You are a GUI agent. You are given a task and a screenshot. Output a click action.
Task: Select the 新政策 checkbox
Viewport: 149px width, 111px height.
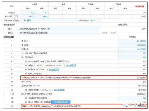(109, 33)
